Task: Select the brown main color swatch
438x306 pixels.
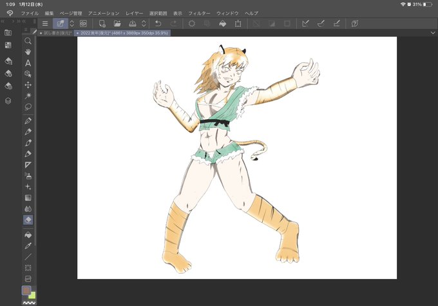Action: (26, 291)
